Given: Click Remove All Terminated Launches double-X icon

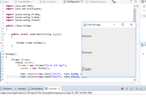Looking at the screenshot, I should pos(131,89).
